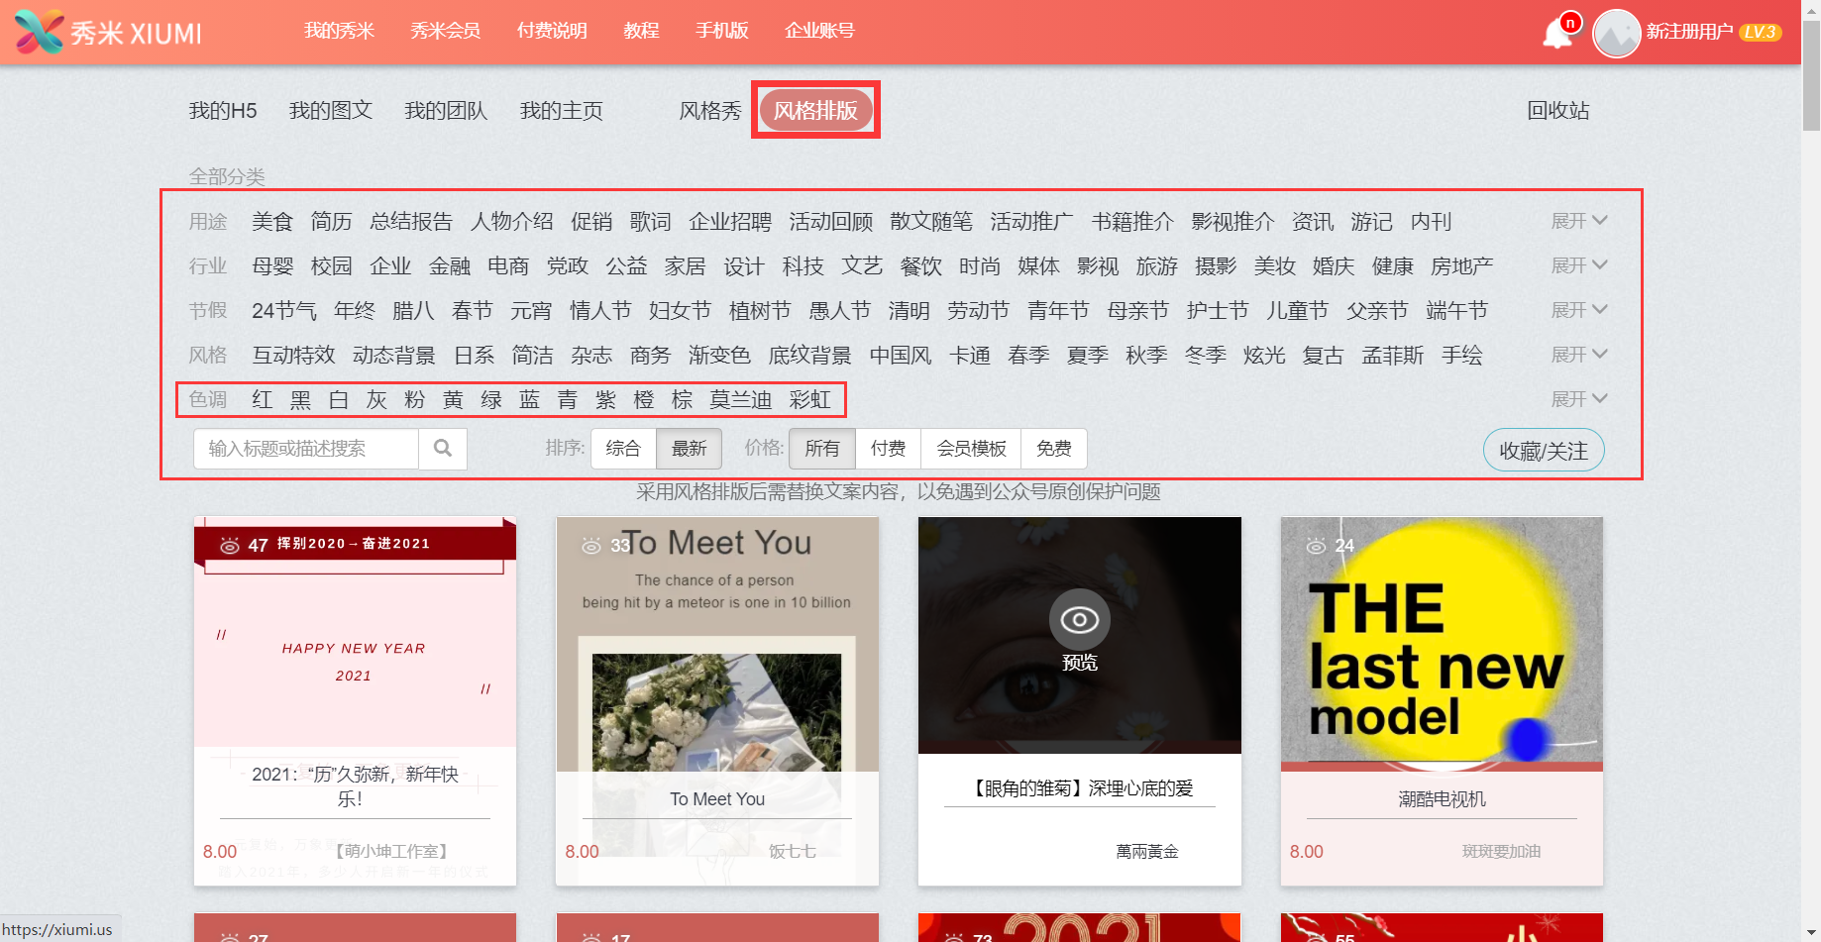Image resolution: width=1821 pixels, height=942 pixels.
Task: Select the 红 color tone filter
Action: pyautogui.click(x=262, y=399)
